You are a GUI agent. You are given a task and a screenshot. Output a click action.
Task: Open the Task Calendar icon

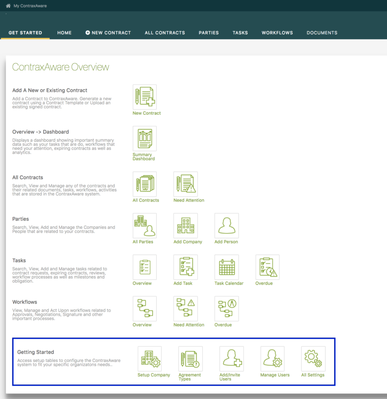coord(226,267)
